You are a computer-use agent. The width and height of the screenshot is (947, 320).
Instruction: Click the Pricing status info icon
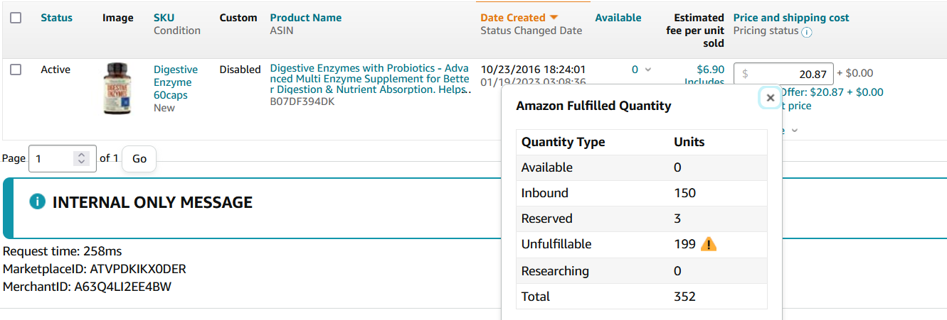806,32
